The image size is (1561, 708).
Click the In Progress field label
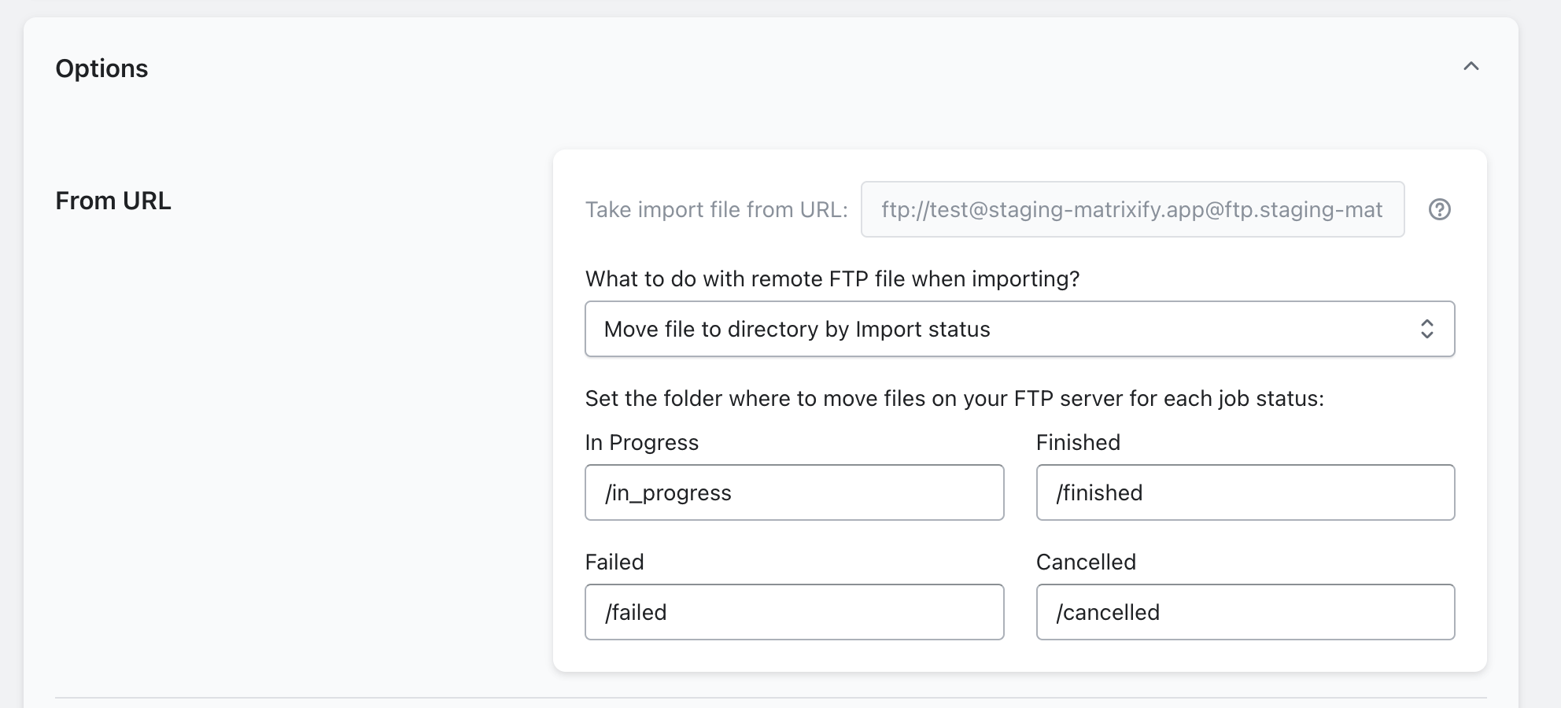[x=641, y=443]
